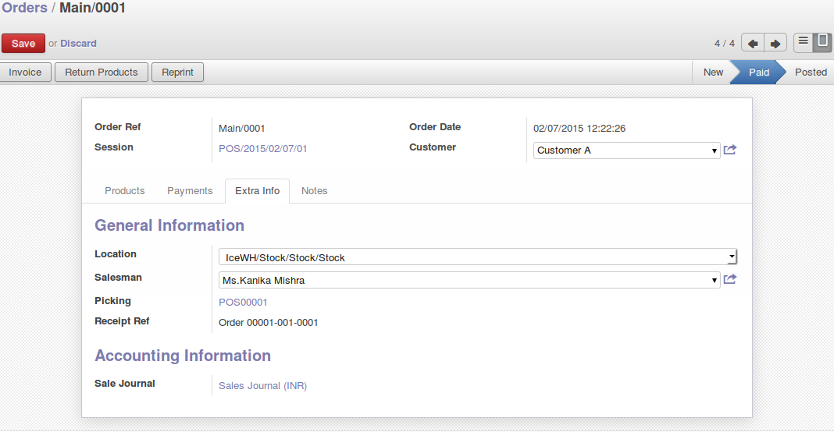Switch to list view icon

coord(803,41)
